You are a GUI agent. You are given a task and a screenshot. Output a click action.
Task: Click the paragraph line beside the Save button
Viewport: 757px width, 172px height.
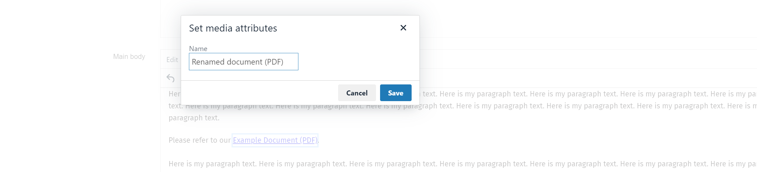point(568,94)
